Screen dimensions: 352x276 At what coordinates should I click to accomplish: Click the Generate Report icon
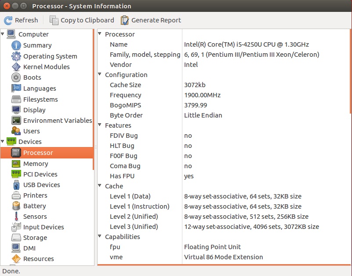(125, 20)
